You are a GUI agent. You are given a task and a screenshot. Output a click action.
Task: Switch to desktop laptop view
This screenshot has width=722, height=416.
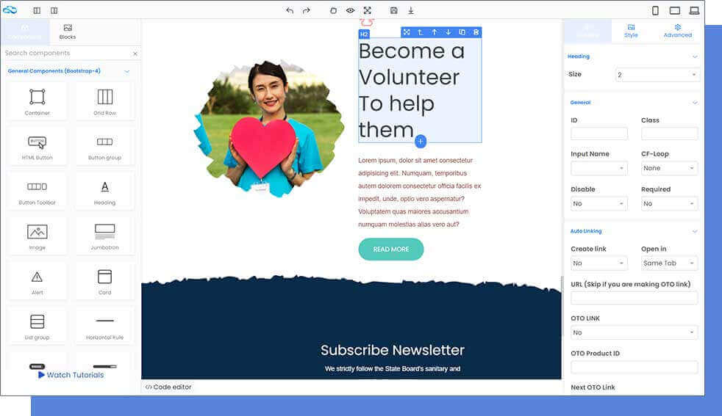694,10
